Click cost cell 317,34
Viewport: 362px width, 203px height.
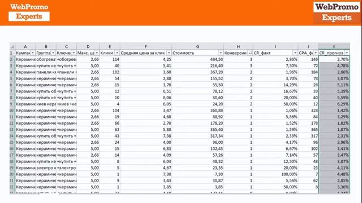[197, 136]
